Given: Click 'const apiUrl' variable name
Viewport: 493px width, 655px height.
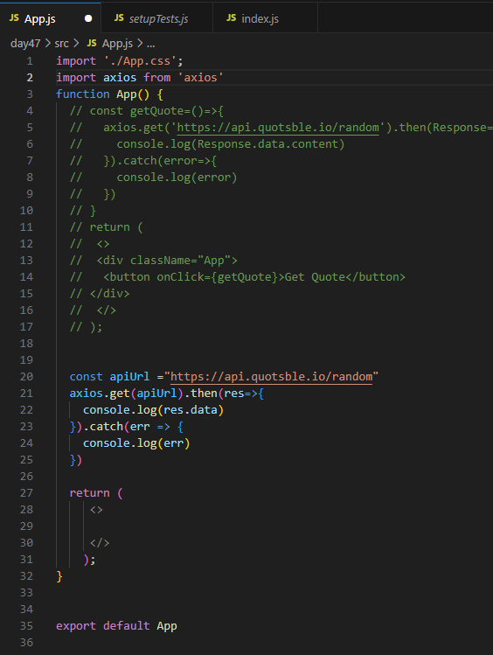Looking at the screenshot, I should tap(129, 377).
